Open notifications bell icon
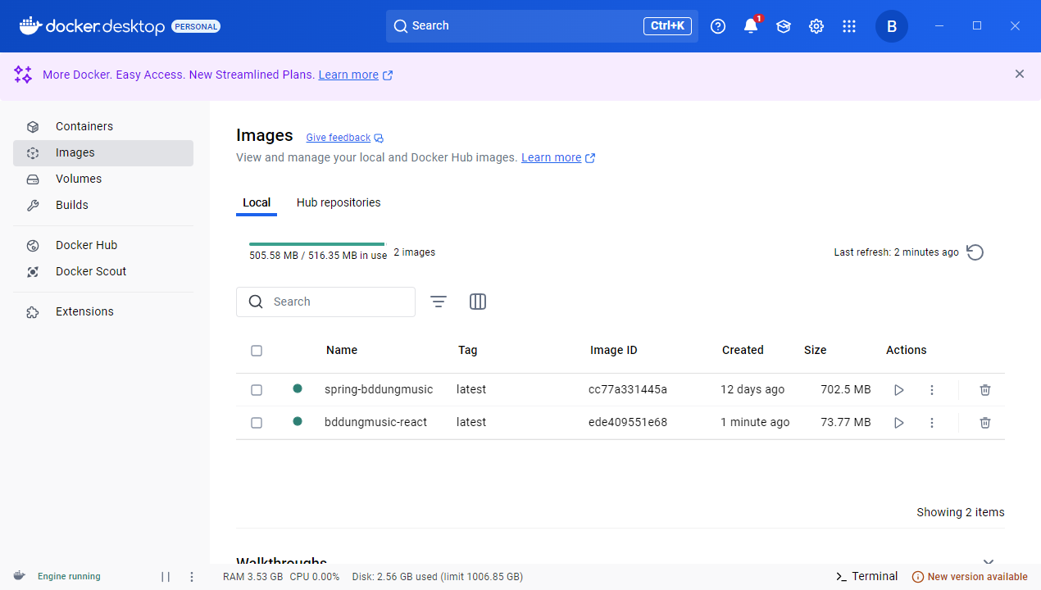The width and height of the screenshot is (1041, 590). [751, 26]
